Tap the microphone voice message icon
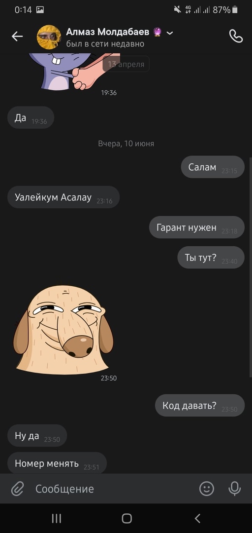 [x=234, y=489]
